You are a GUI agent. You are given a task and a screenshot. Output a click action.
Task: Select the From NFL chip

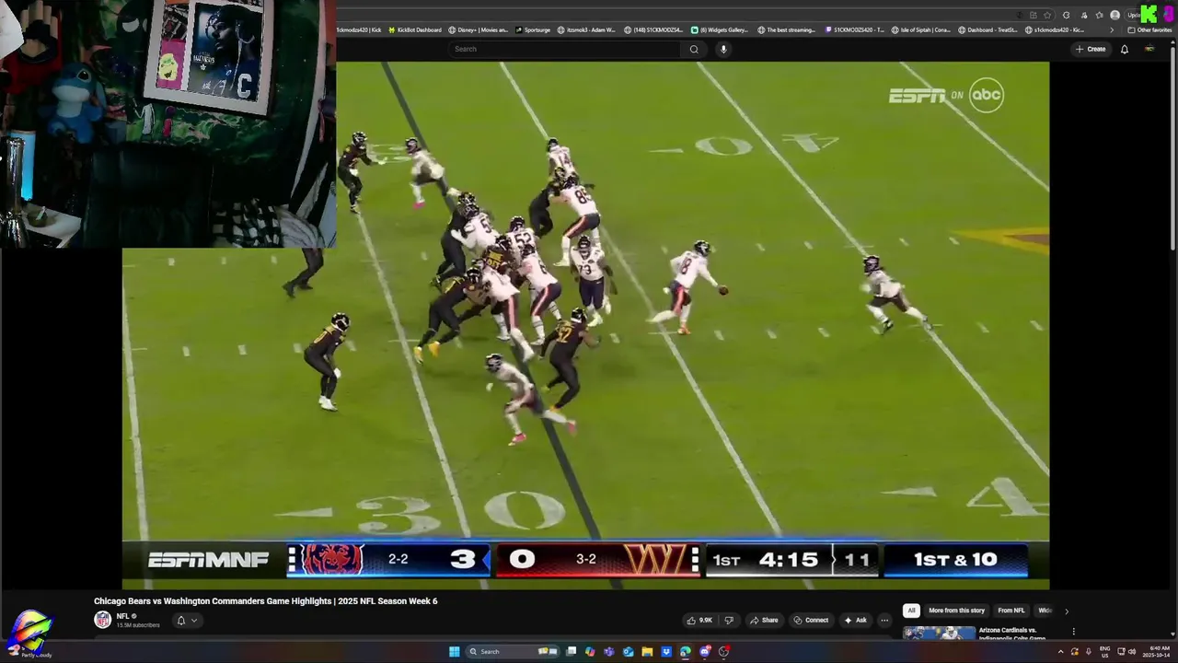1011,611
